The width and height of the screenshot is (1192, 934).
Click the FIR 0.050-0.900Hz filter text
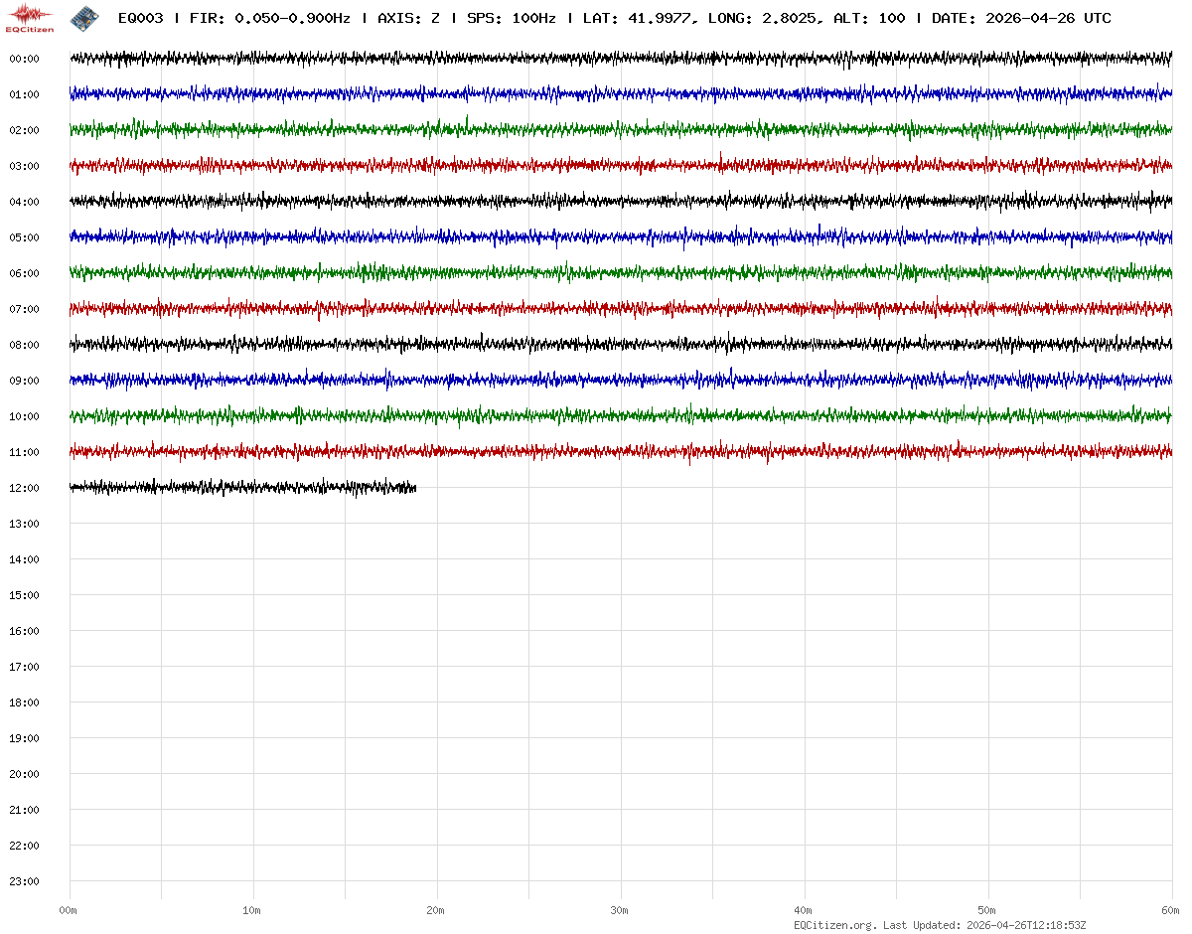coord(270,18)
